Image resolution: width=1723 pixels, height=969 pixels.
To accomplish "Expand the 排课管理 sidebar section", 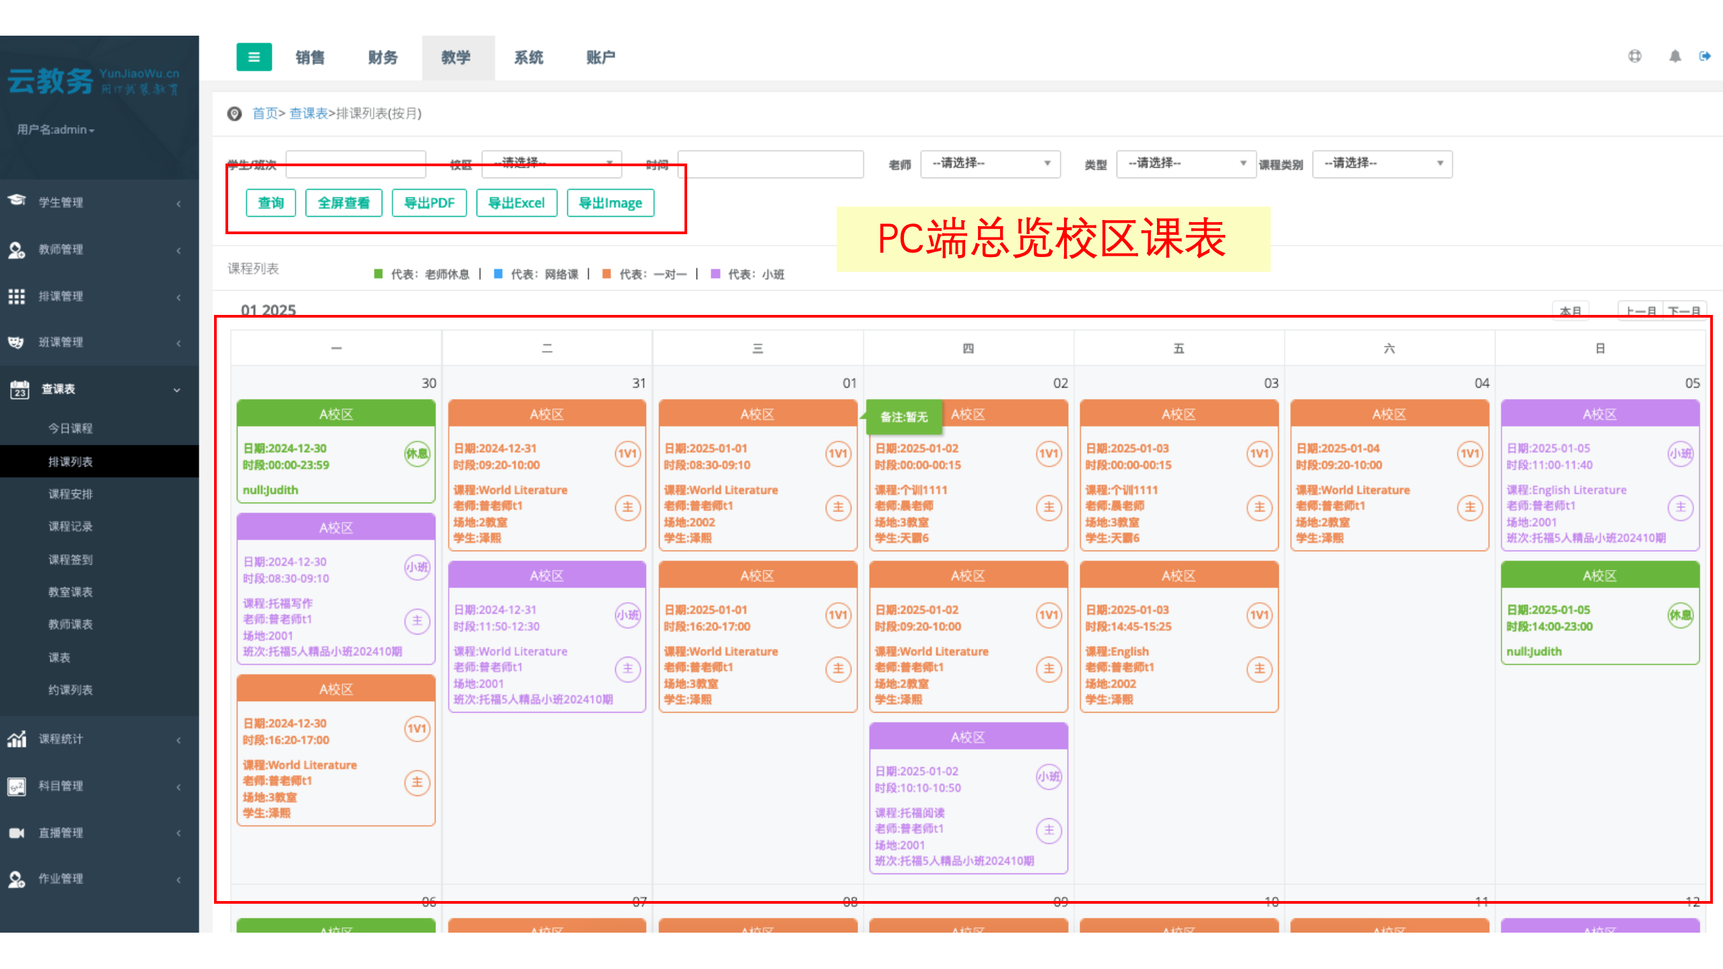I will pos(100,296).
